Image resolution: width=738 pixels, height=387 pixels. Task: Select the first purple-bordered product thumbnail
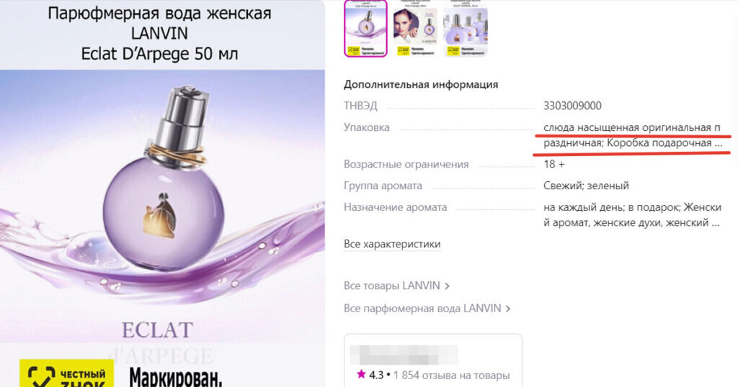(x=365, y=28)
